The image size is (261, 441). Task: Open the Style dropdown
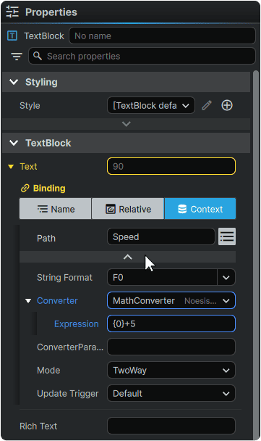[151, 105]
